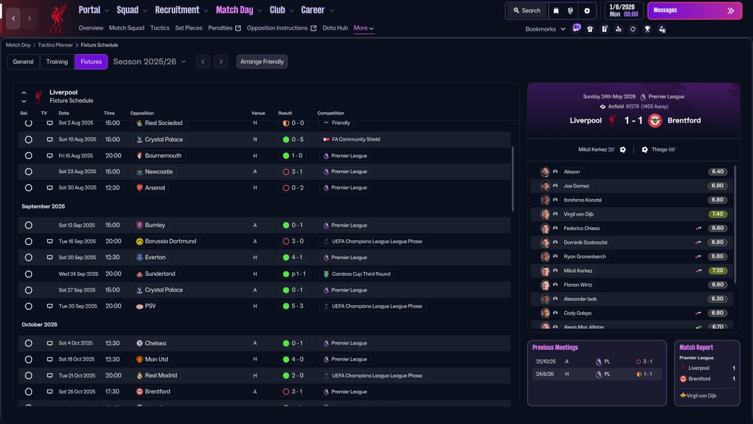Click the trophy bookmark icon
The width and height of the screenshot is (753, 424).
click(x=647, y=29)
